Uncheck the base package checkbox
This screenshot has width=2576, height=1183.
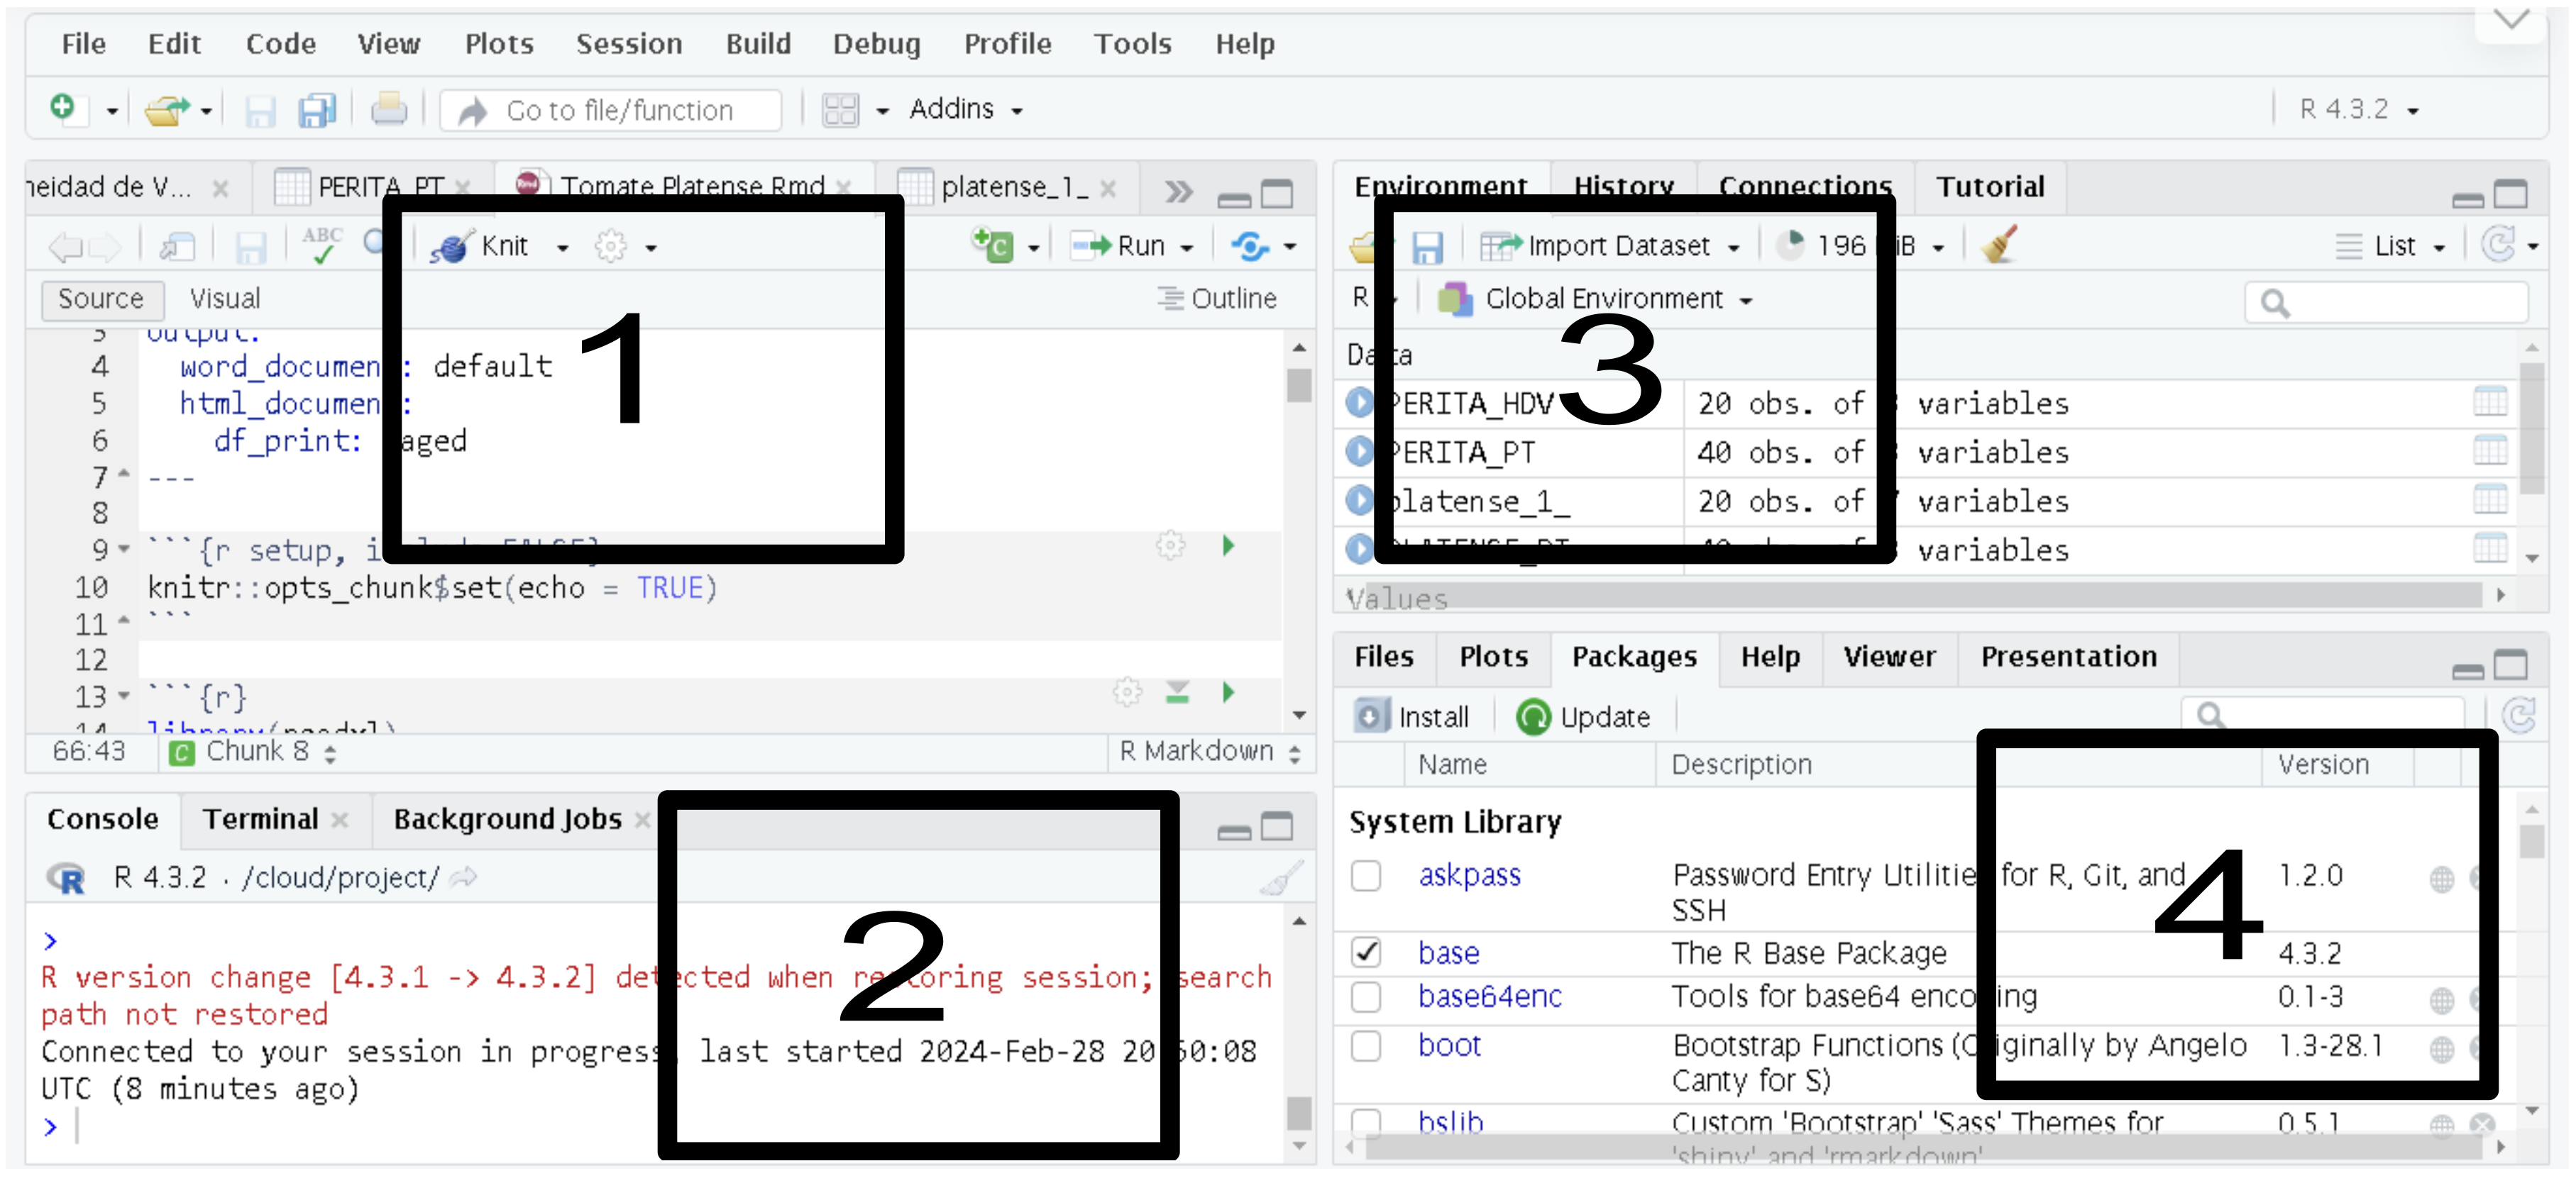[1366, 952]
